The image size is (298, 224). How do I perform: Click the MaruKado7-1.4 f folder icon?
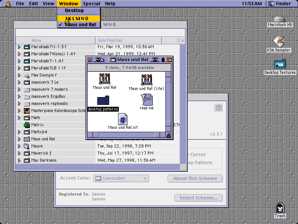point(27,61)
